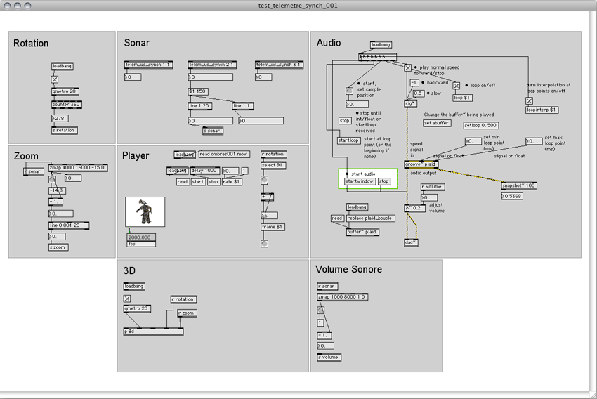Enable the 3D panel qmetro toggle
This screenshot has height=399, width=597.
[x=127, y=298]
